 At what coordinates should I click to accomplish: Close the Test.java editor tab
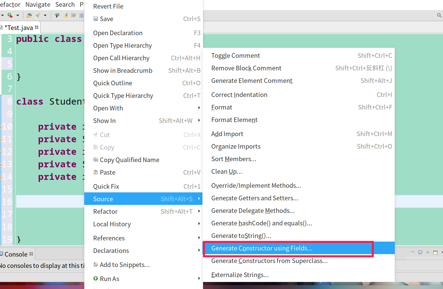pos(37,27)
